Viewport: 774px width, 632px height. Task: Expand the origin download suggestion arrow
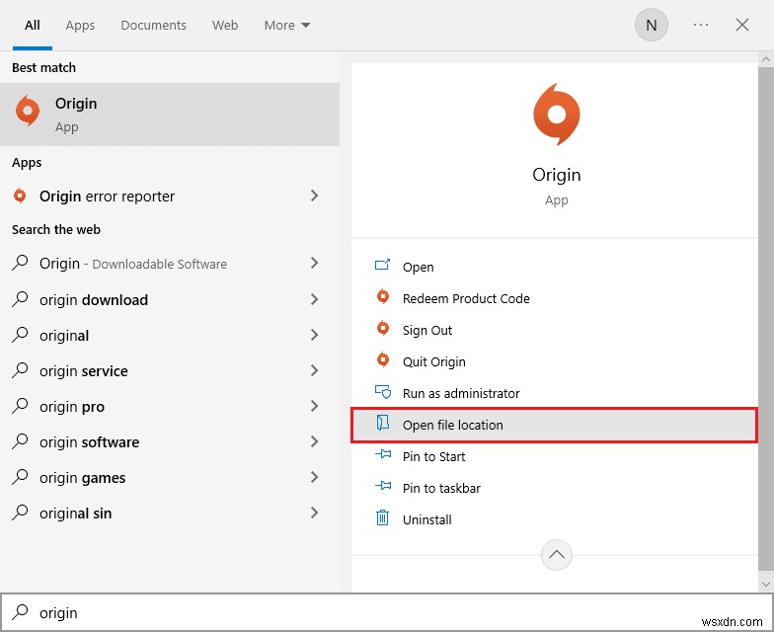(314, 300)
